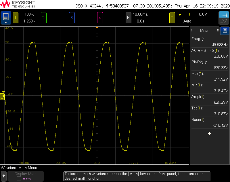Screen dimensions: 230x182
Task: Click the 100V/ channel 1 scale value
Action: 29,14
